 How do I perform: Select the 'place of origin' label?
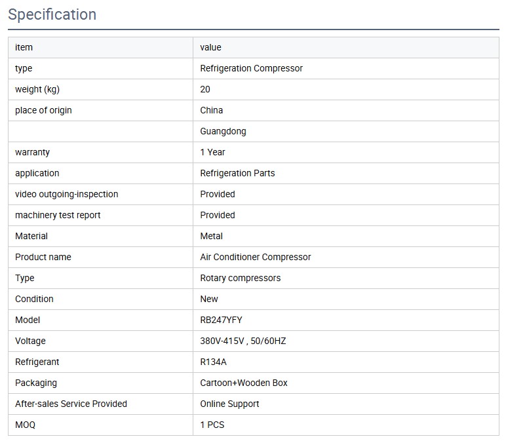point(43,110)
